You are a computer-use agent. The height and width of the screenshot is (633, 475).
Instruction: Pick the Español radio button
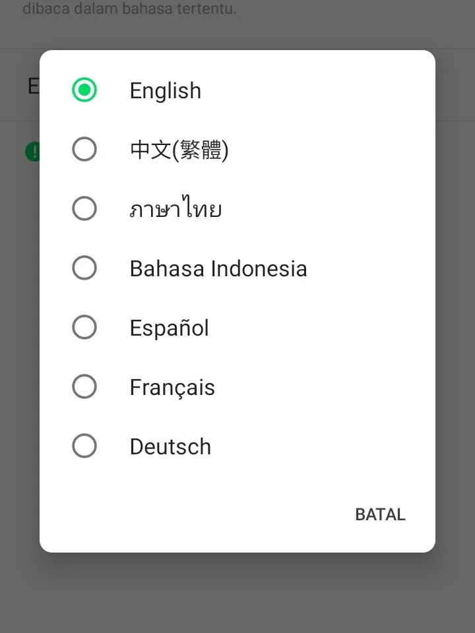(x=84, y=328)
